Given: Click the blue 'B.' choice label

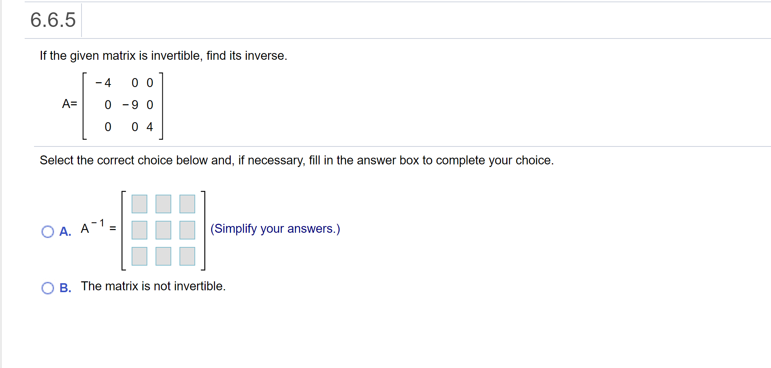Looking at the screenshot, I should [x=65, y=288].
